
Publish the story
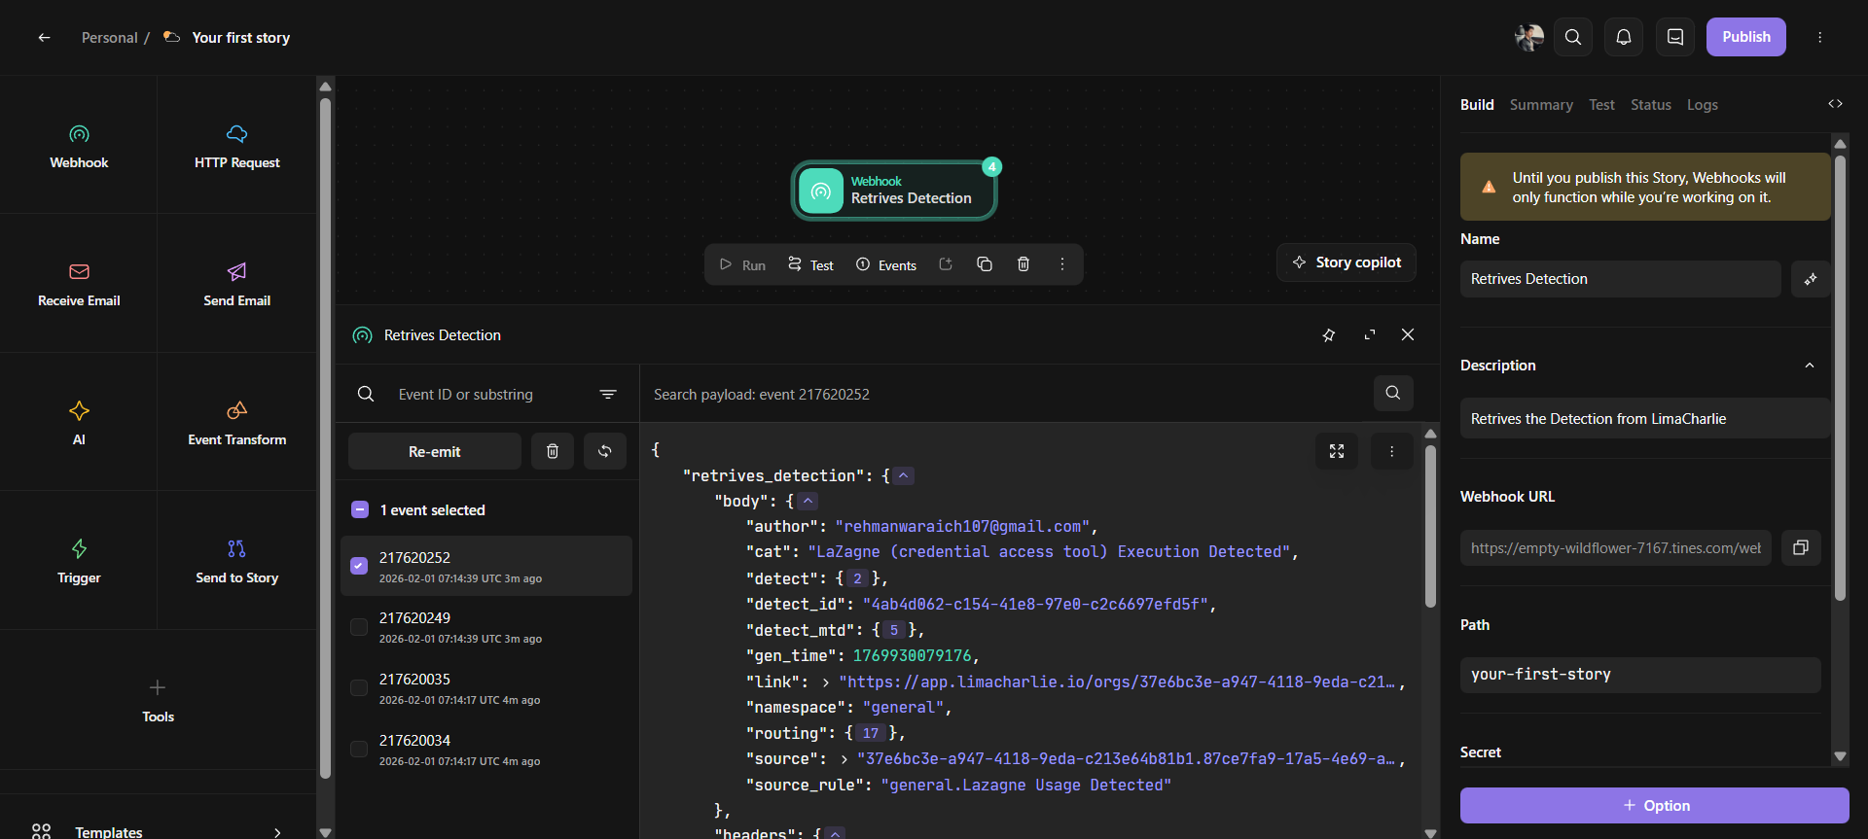click(1746, 37)
